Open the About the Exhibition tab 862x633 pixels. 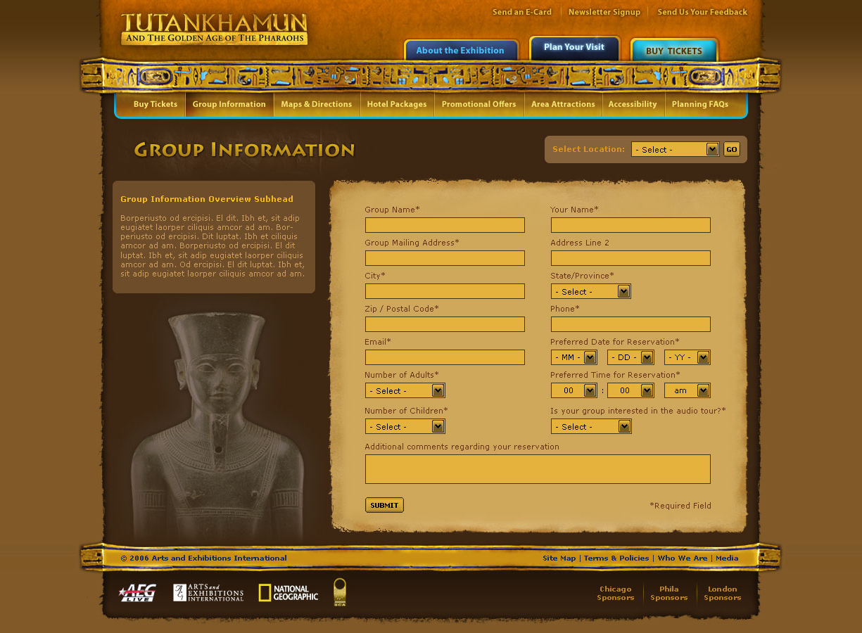point(460,51)
